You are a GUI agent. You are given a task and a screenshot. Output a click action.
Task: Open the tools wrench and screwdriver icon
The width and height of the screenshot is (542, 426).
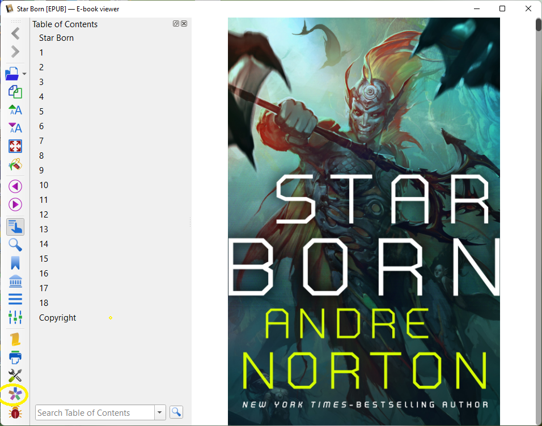click(15, 376)
